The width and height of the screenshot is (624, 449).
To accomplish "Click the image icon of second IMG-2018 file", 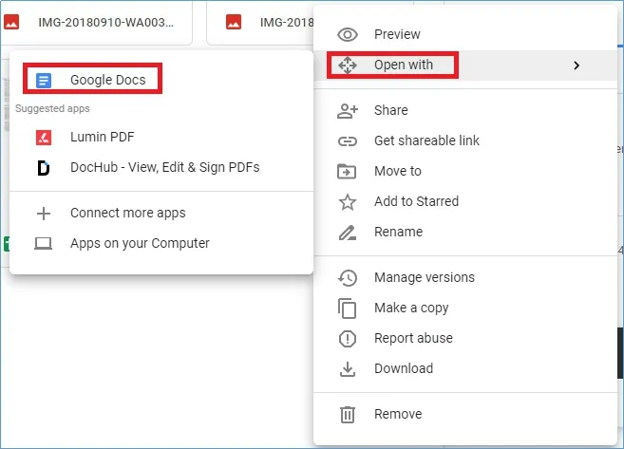I will (x=234, y=22).
